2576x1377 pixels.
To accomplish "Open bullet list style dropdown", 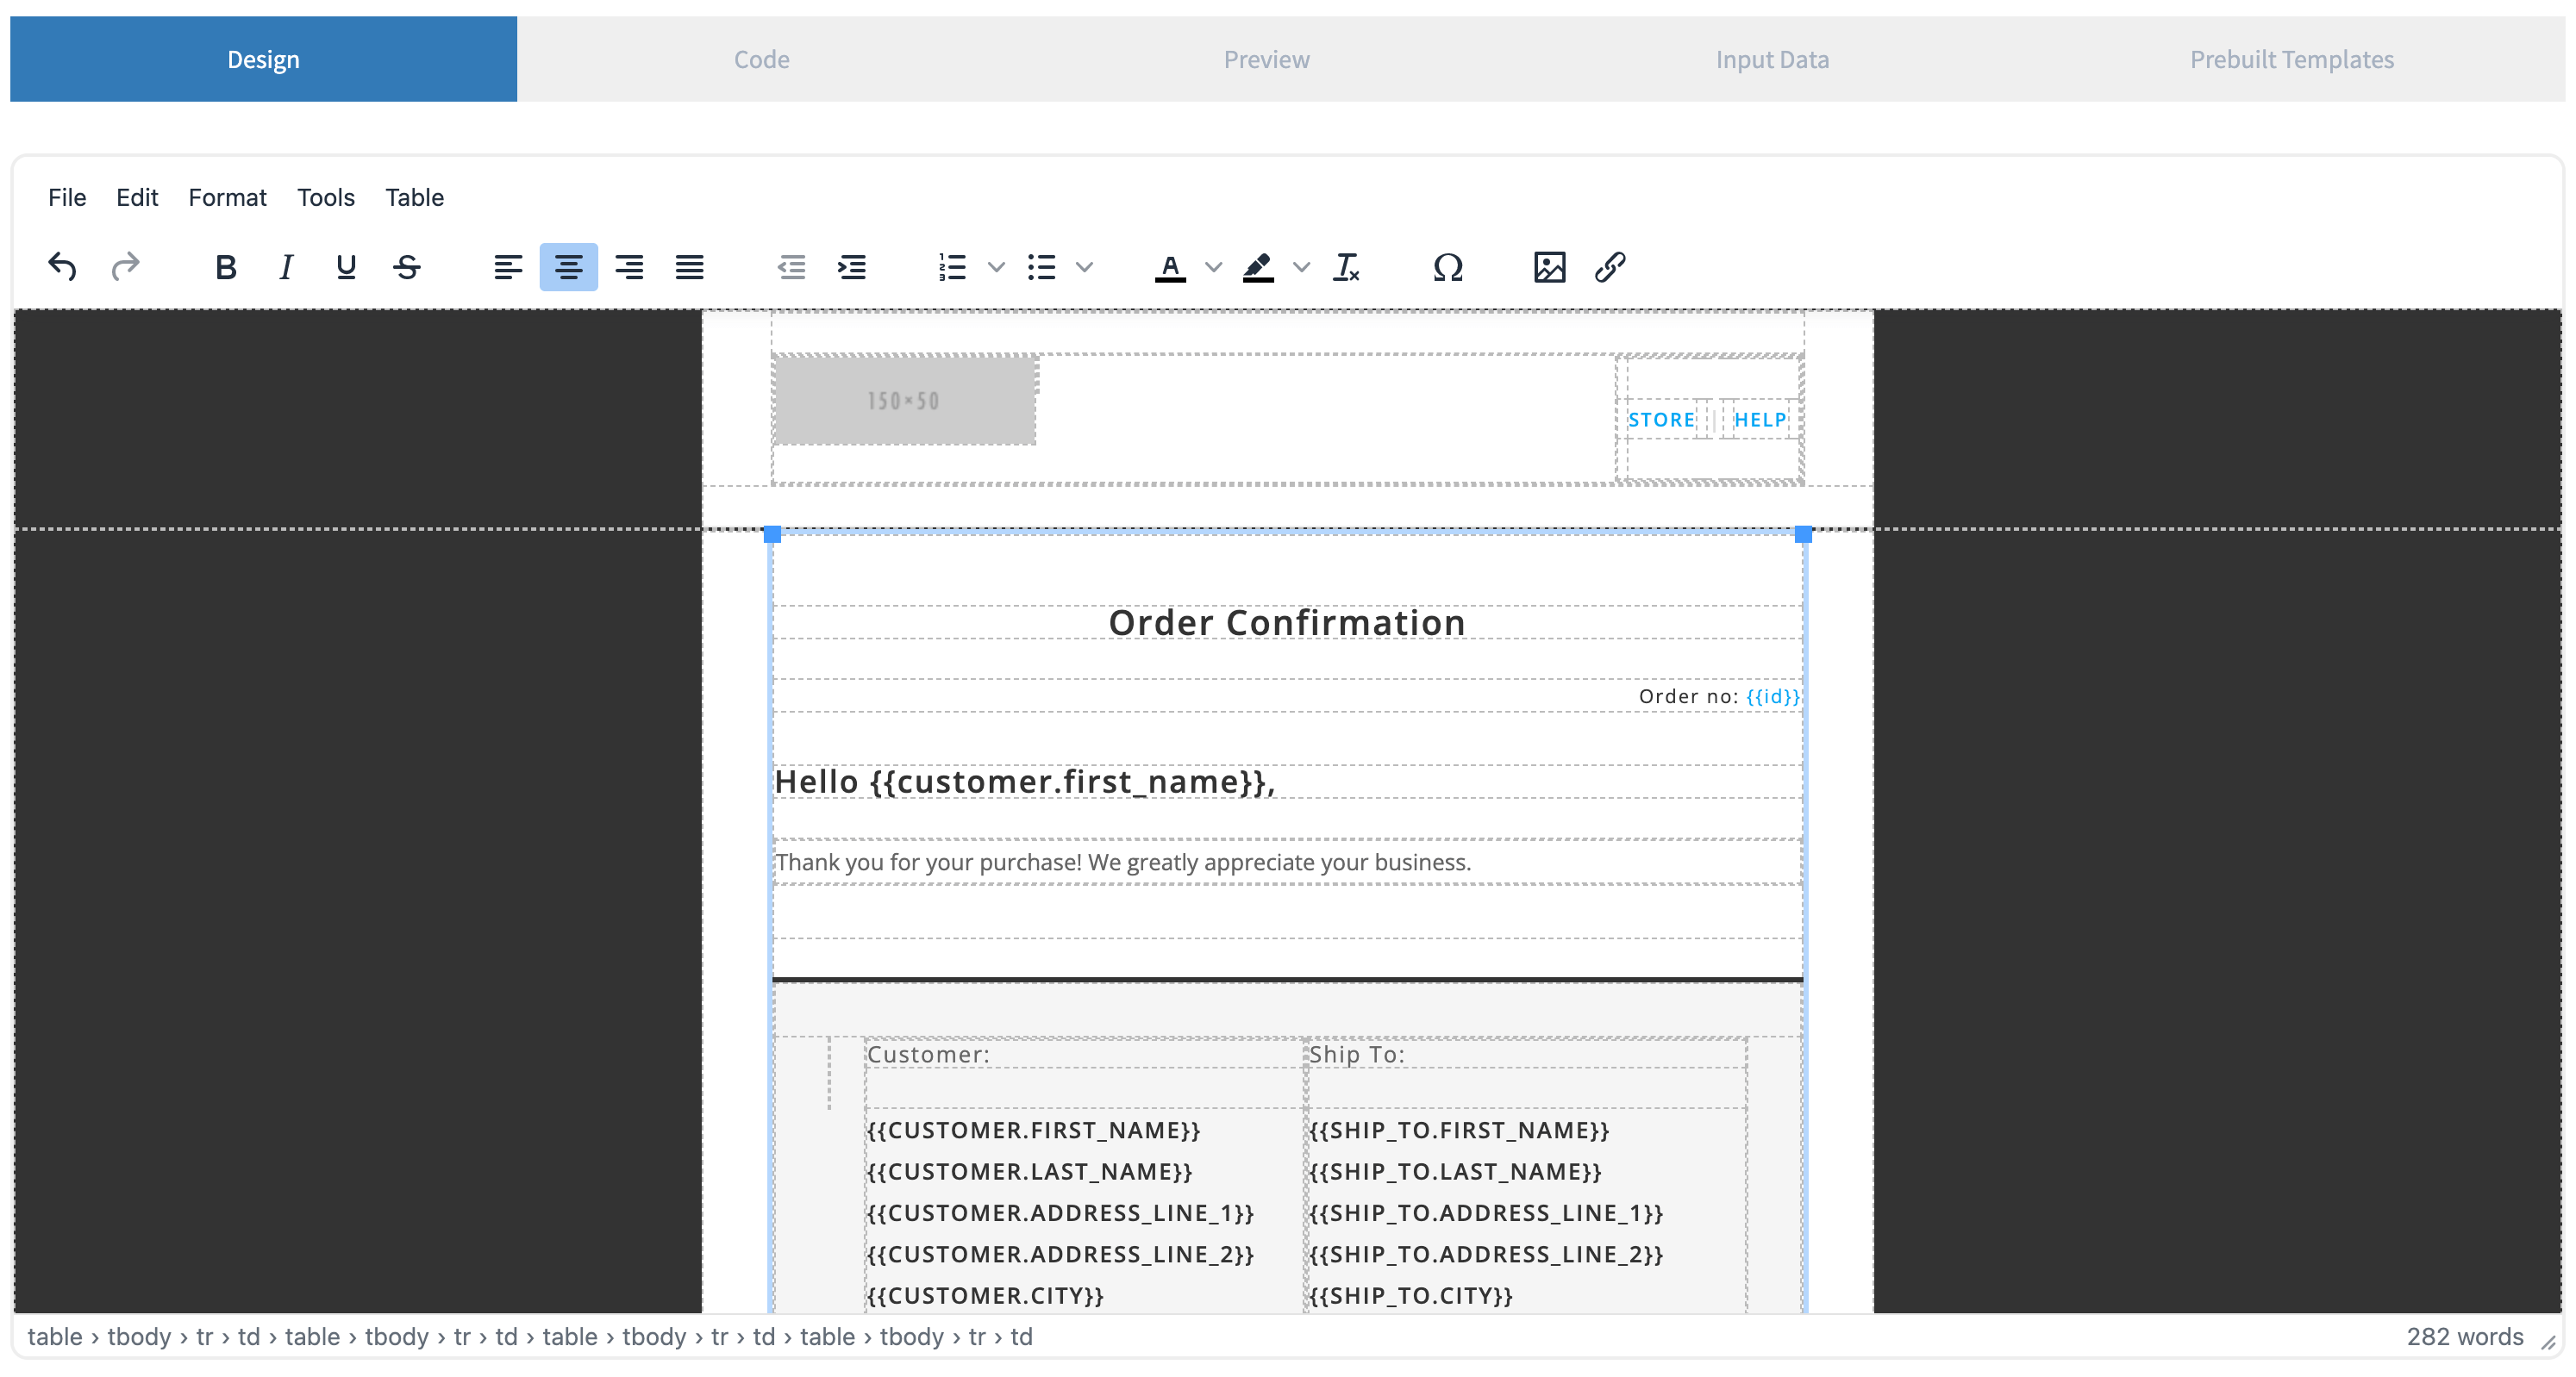I will click(x=1084, y=267).
